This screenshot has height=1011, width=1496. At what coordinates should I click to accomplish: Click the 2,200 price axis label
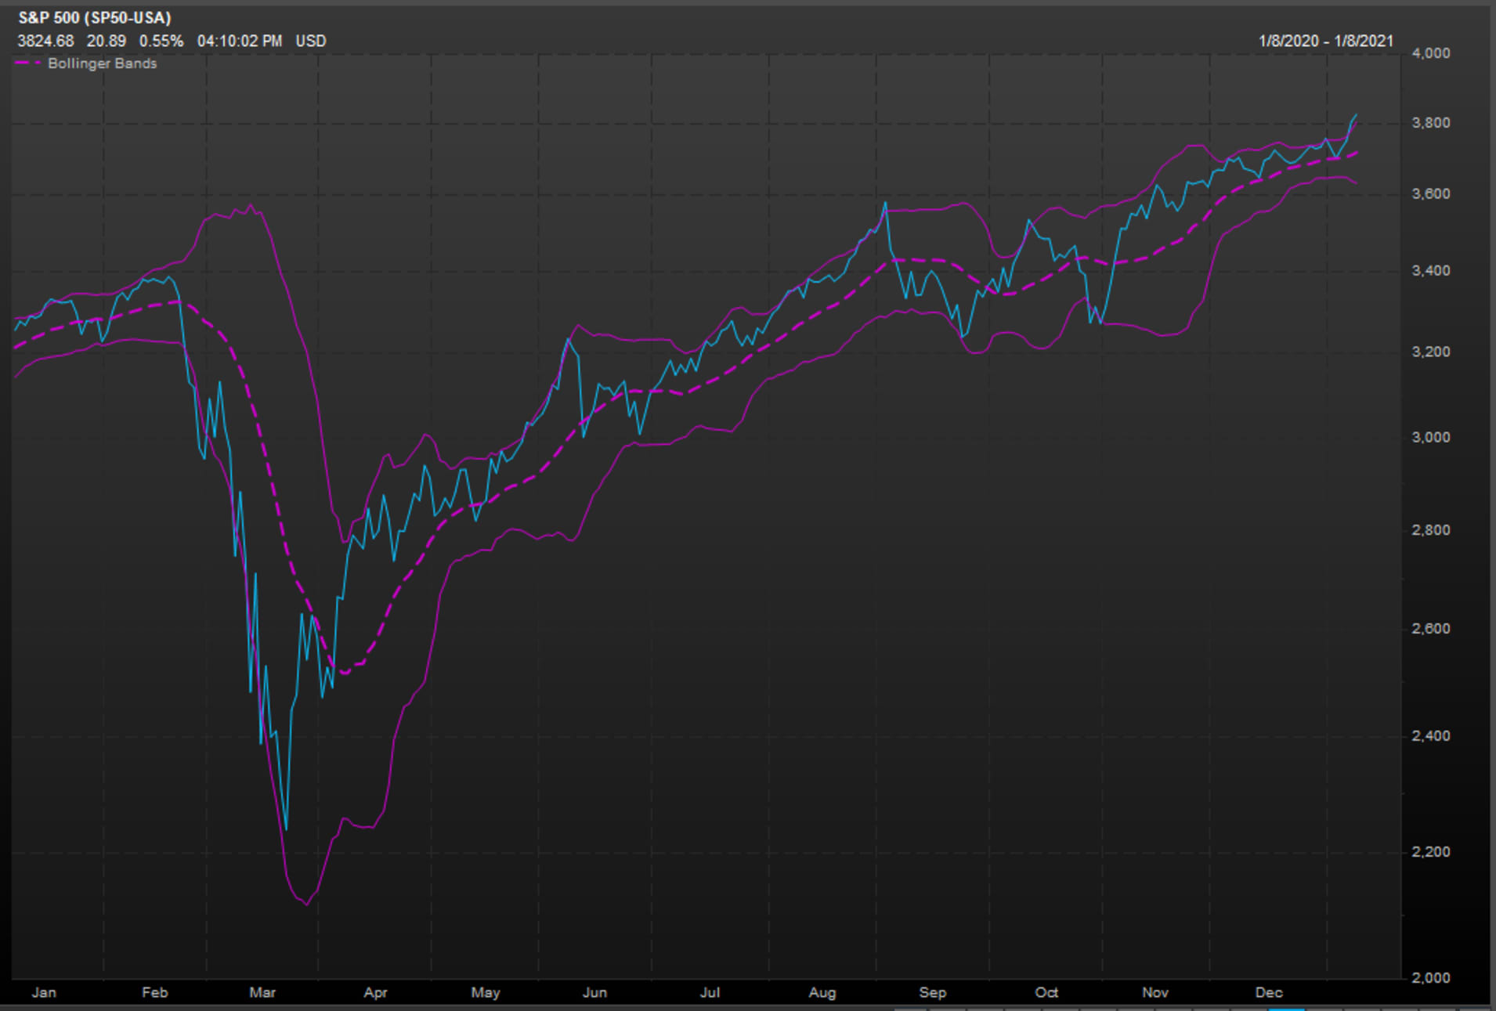[1431, 851]
